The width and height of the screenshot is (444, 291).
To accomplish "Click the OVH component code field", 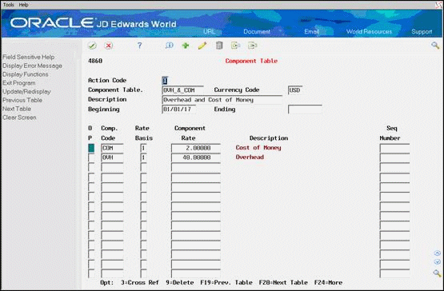I will (112, 157).
